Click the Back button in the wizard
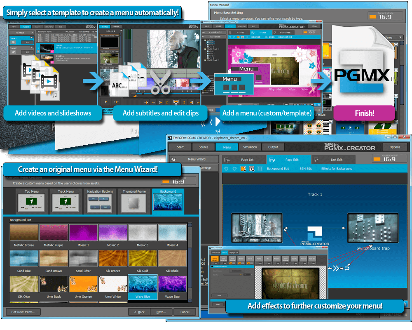412x330 pixels. (139, 312)
